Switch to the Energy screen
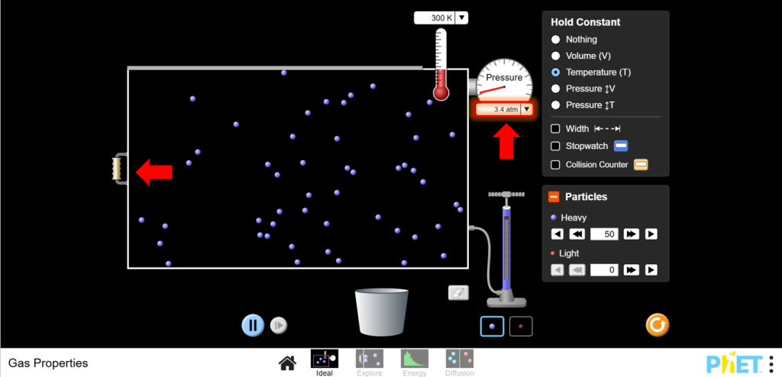 415,362
